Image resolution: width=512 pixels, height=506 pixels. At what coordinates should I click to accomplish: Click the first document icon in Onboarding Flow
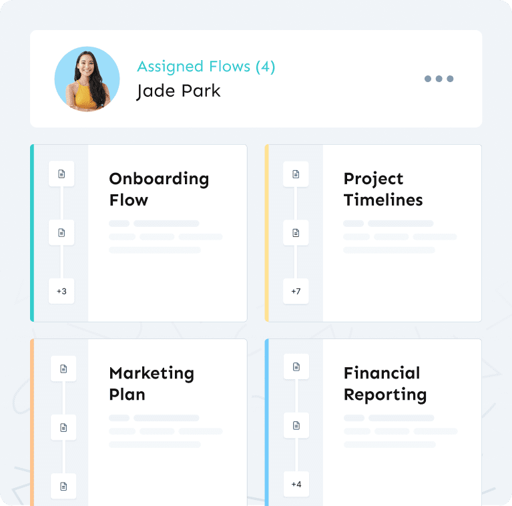pos(61,174)
